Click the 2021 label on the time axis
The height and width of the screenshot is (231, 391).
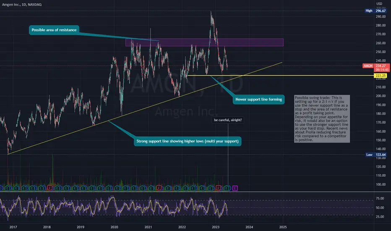pos(148,227)
